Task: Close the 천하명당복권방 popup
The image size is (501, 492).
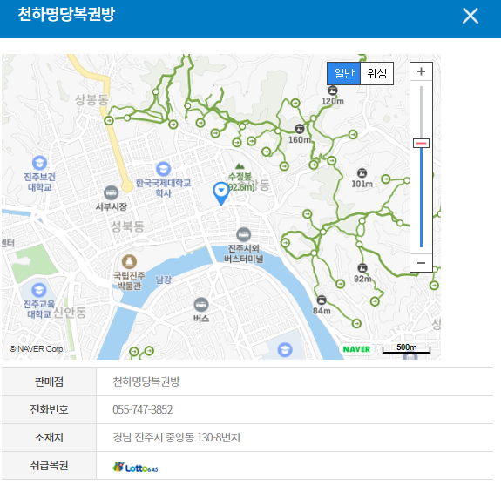Action: 470,16
